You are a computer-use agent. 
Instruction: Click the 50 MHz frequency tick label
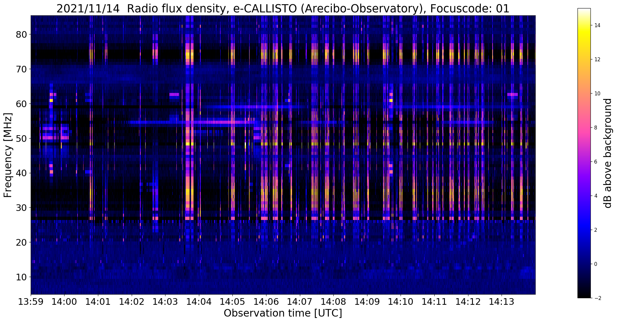coord(21,139)
